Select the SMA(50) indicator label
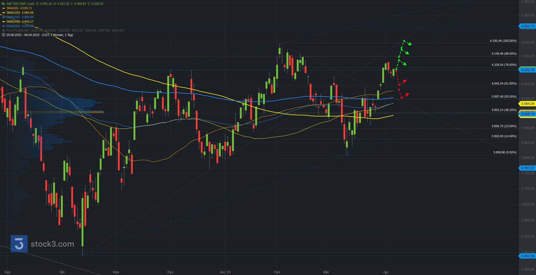 click(12, 8)
